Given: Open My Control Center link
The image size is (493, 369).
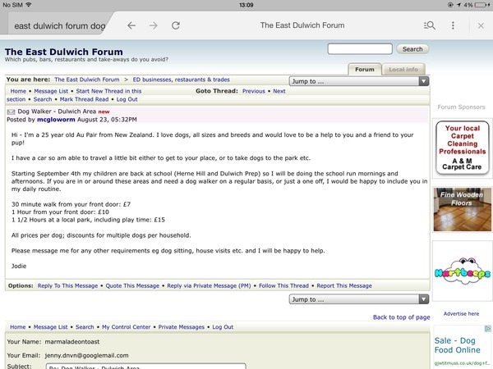Looking at the screenshot, I should pyautogui.click(x=126, y=327).
